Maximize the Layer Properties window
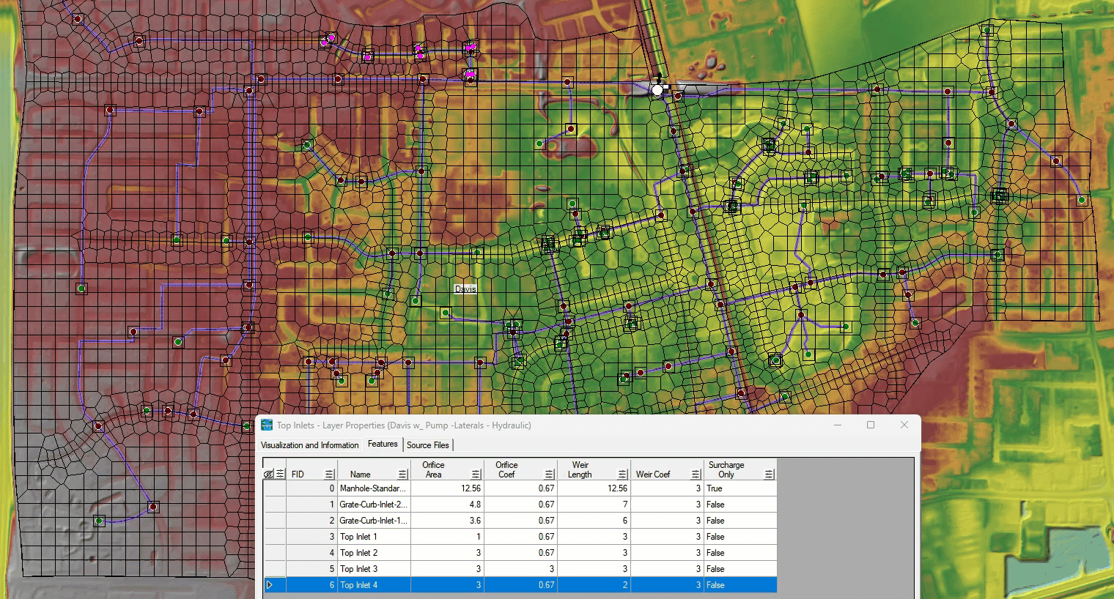 click(871, 425)
